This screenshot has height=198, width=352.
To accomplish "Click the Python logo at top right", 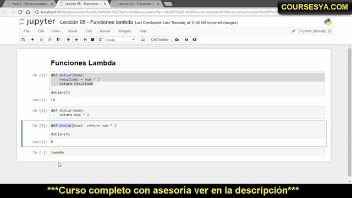I will [x=328, y=22].
